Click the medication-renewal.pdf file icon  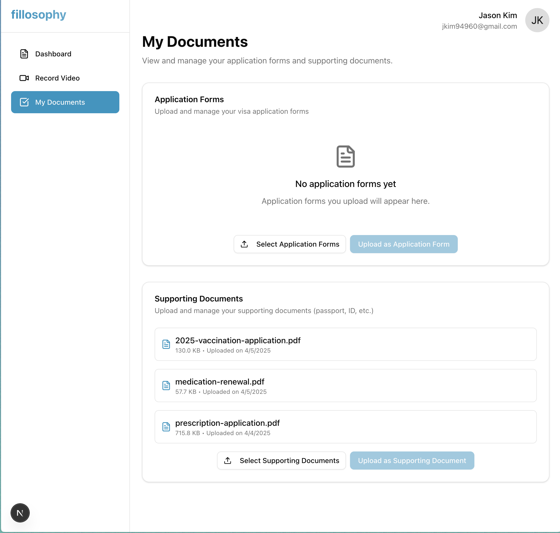pyautogui.click(x=166, y=386)
